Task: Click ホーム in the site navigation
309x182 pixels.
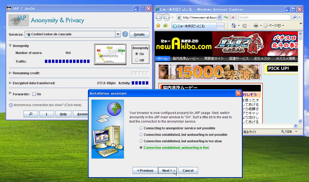Action: pyautogui.click(x=163, y=58)
